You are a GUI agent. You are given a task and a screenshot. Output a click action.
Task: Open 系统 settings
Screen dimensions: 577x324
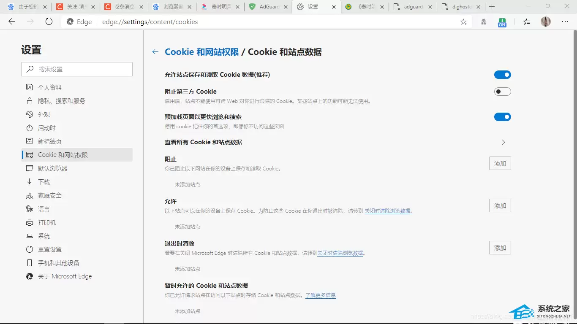77,236
